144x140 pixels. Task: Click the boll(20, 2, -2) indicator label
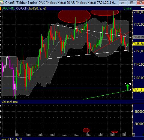(38, 8)
